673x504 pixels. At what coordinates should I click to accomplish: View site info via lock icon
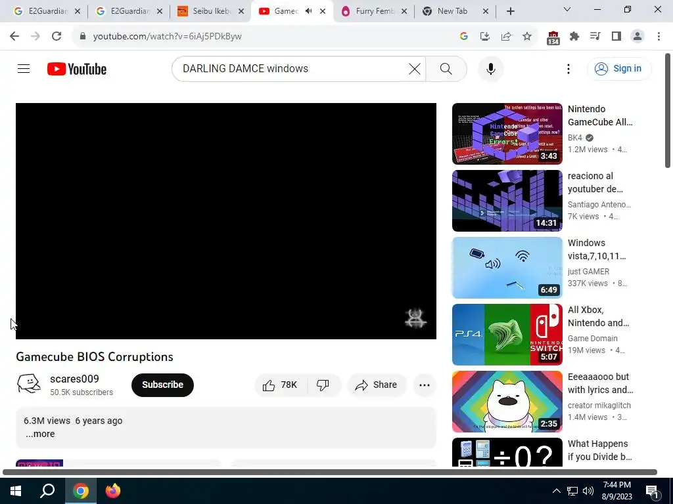click(x=82, y=36)
